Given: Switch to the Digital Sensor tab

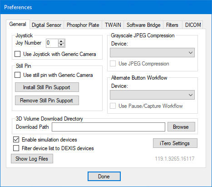Looking at the screenshot, I should pyautogui.click(x=47, y=25).
